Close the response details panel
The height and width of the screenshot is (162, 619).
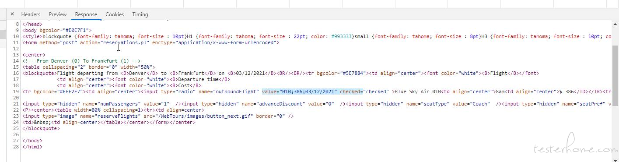[12, 14]
